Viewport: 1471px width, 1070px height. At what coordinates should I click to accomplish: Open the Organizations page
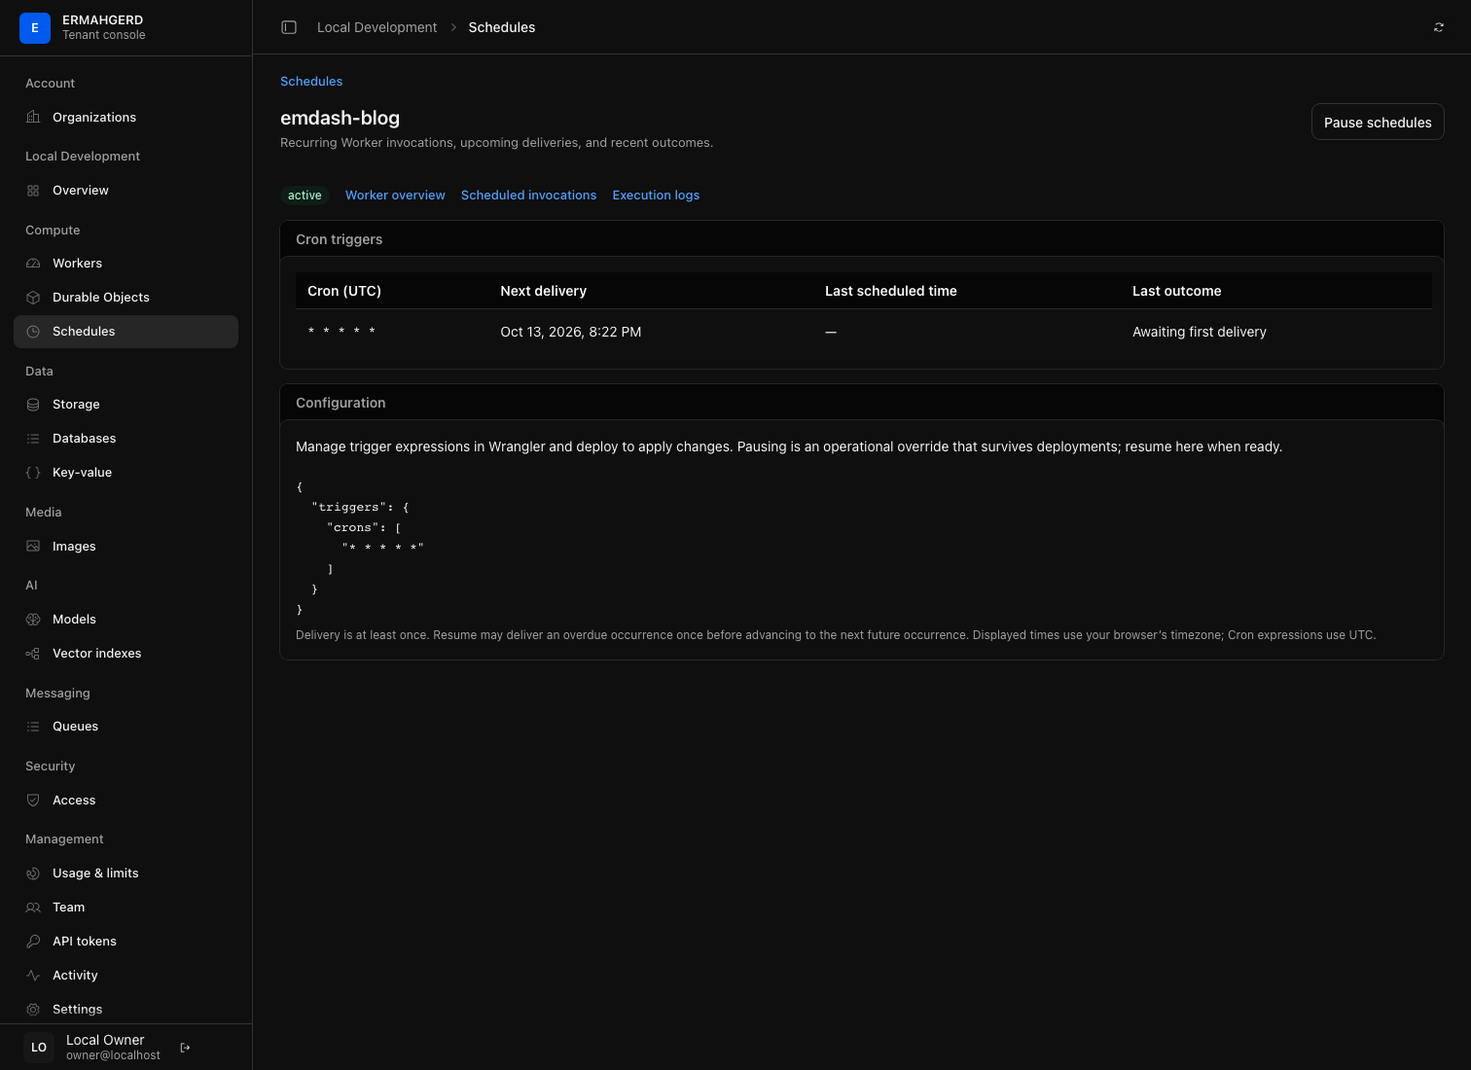click(x=126, y=118)
